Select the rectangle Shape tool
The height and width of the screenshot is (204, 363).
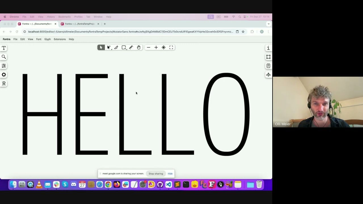(124, 48)
